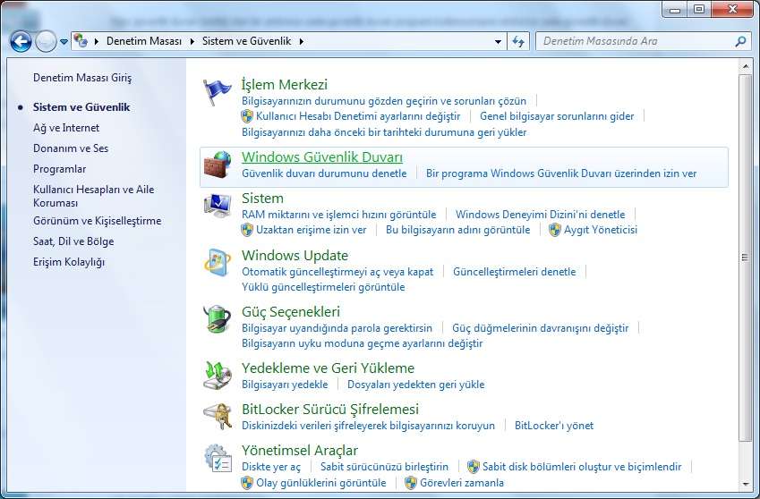This screenshot has width=760, height=499.
Task: Click the shield icon beside Kullanıcı Hesabı Denetimi
Action: [x=247, y=116]
